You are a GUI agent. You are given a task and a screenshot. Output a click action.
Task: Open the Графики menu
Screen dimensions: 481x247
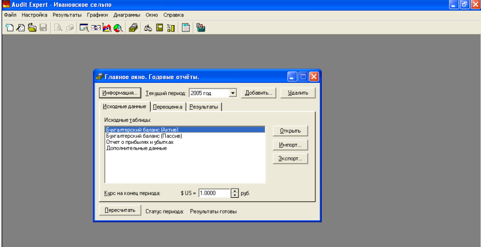click(97, 15)
